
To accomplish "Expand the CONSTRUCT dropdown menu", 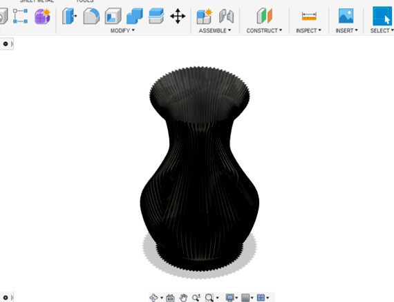I will (x=264, y=30).
